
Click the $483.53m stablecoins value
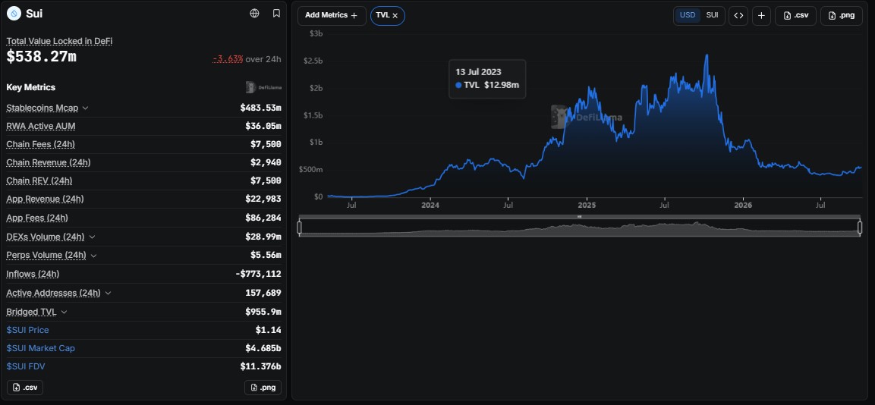point(260,108)
